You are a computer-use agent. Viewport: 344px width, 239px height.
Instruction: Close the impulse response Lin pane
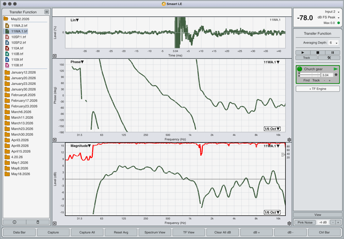coord(55,56)
